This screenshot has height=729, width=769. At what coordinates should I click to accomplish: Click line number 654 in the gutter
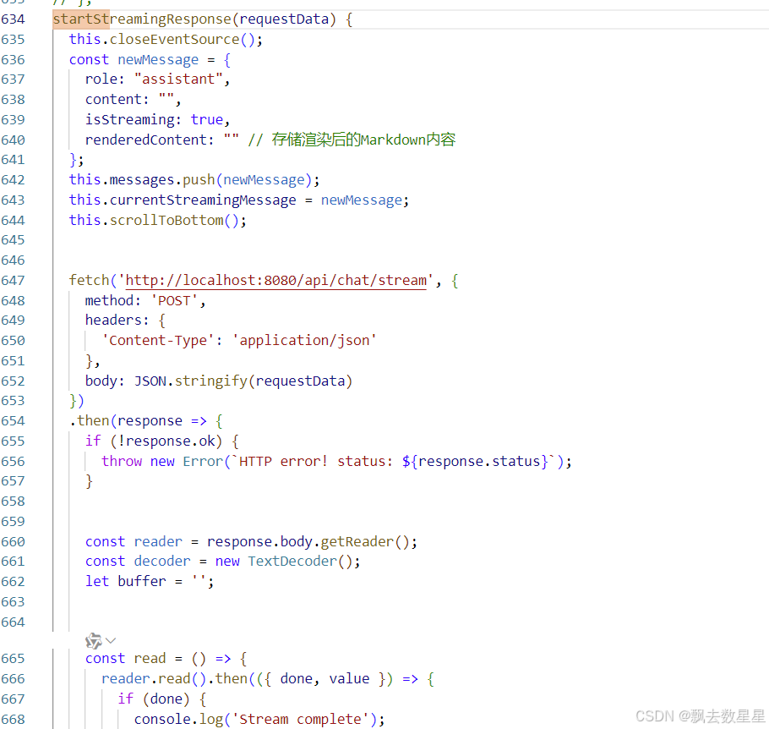(13, 420)
